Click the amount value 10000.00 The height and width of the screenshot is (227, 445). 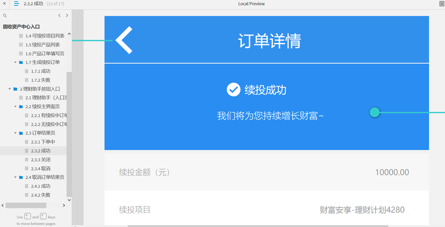coord(392,172)
